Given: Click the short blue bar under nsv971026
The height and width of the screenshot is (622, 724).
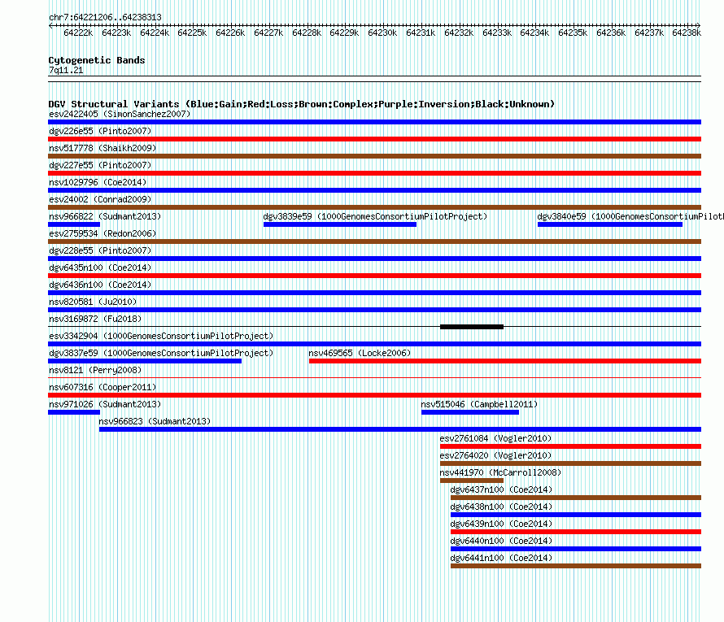Looking at the screenshot, I should click(x=74, y=412).
